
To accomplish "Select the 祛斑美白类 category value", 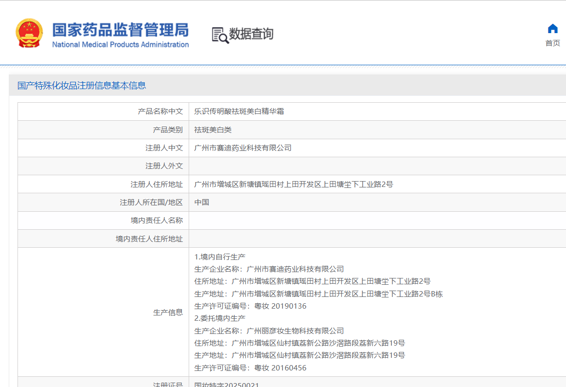I will click(x=213, y=130).
